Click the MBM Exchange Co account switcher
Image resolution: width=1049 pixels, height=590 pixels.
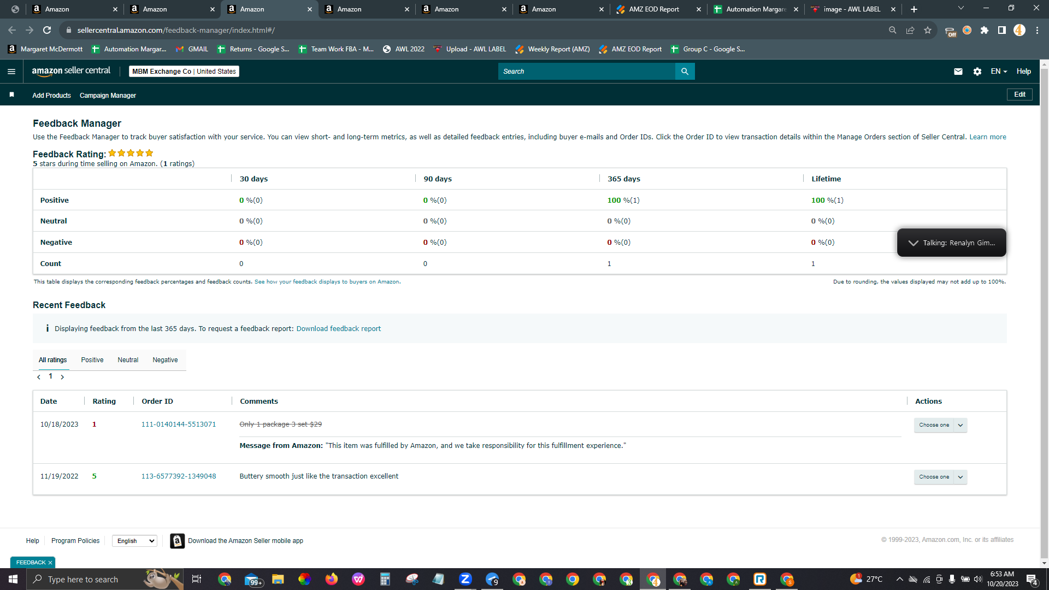click(184, 72)
